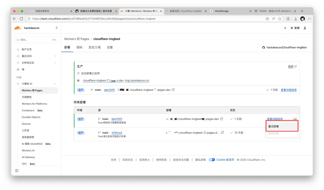Open a new browser tab with plus
This screenshot has width=324, height=190.
point(302,11)
